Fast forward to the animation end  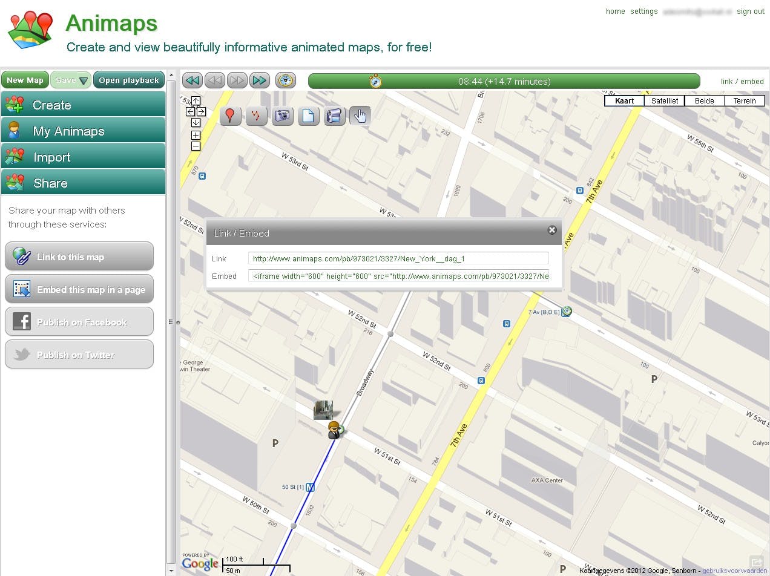click(260, 80)
